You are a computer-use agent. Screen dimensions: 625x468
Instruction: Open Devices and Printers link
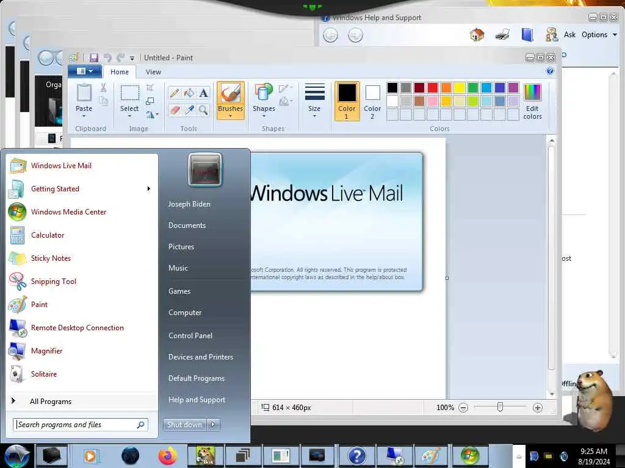(200, 357)
